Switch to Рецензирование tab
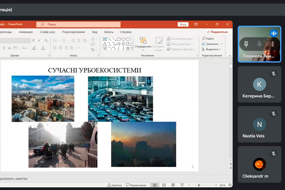The image size is (285, 190). pos(73,32)
